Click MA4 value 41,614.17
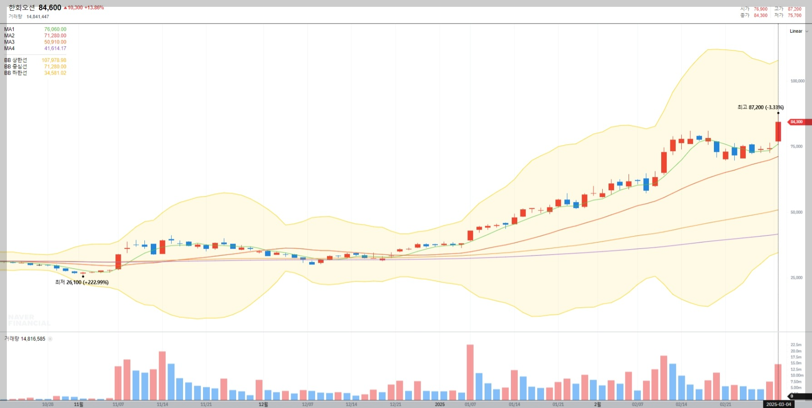 click(x=55, y=49)
